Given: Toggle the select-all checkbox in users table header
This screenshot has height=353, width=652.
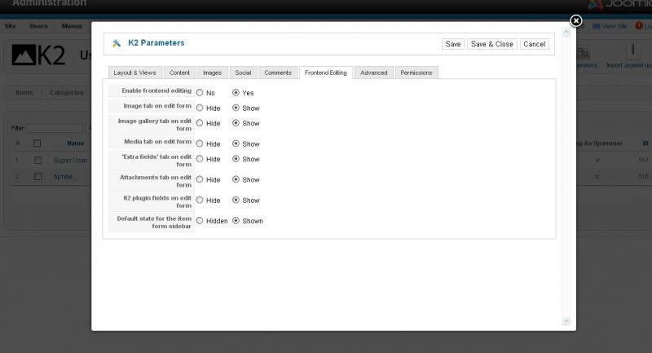Looking at the screenshot, I should click(x=37, y=143).
